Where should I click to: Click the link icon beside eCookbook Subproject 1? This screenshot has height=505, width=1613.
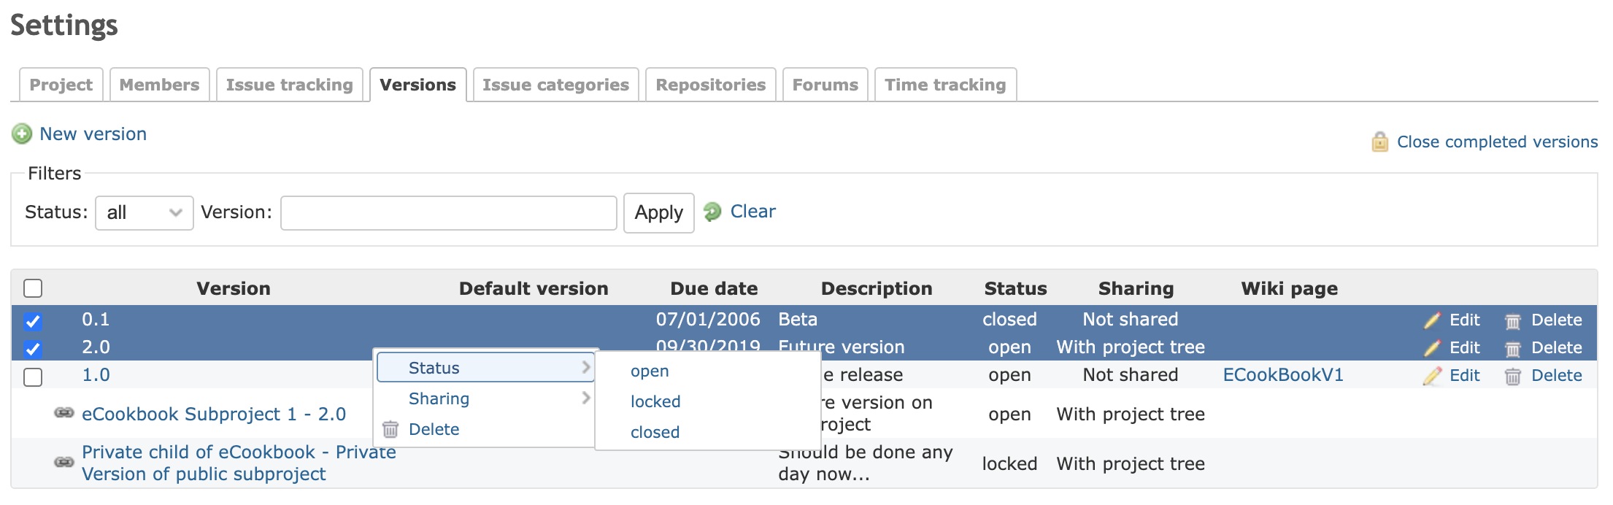point(64,413)
